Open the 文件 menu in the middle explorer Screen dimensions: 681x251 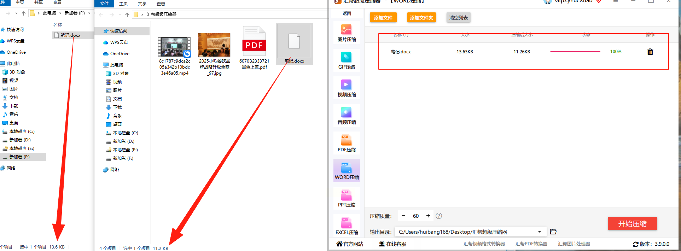(104, 4)
